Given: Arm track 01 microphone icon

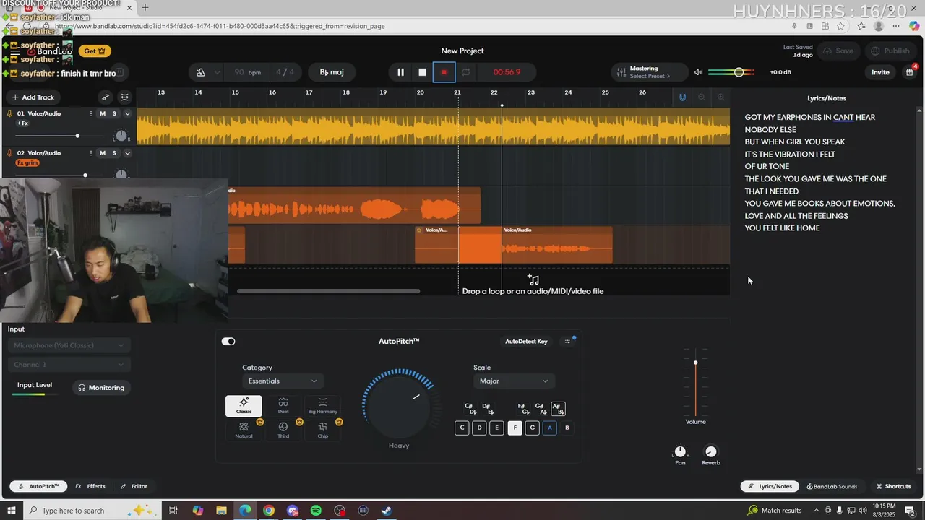Looking at the screenshot, I should (x=9, y=113).
